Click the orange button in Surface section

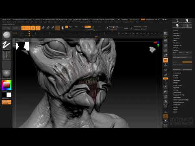187,62
